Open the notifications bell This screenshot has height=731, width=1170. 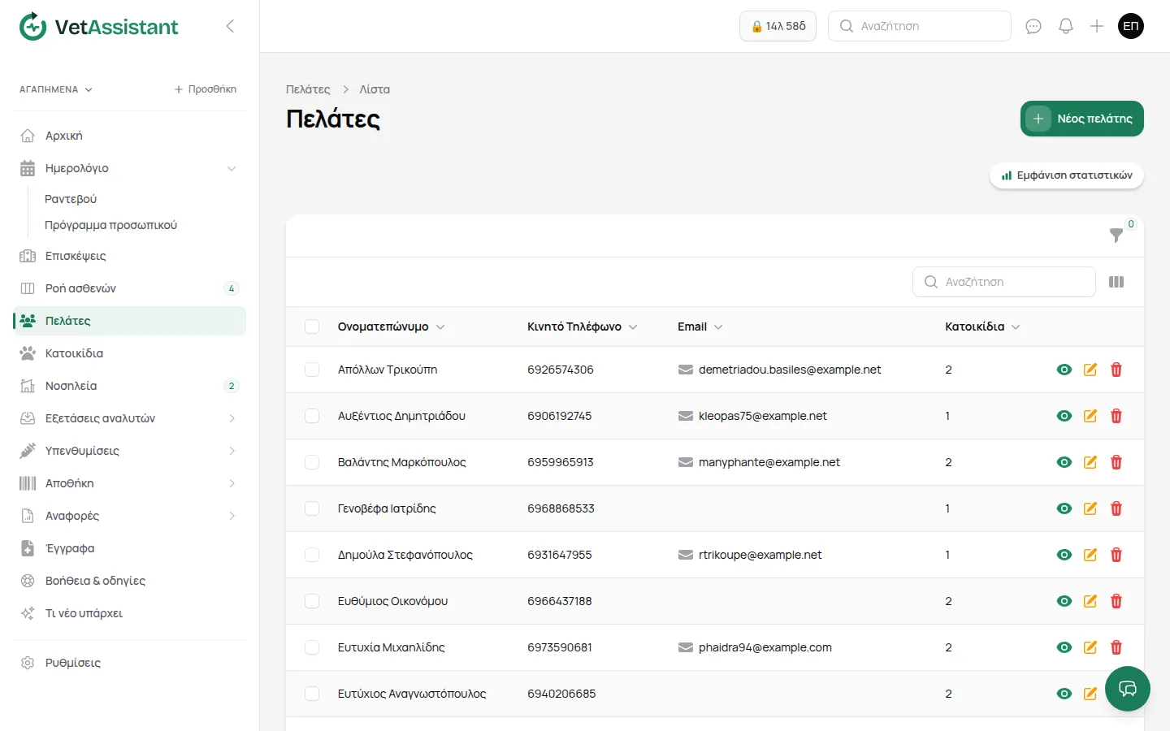point(1066,26)
